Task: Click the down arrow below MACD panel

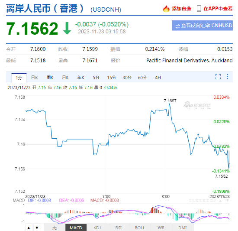Action: 37,228
